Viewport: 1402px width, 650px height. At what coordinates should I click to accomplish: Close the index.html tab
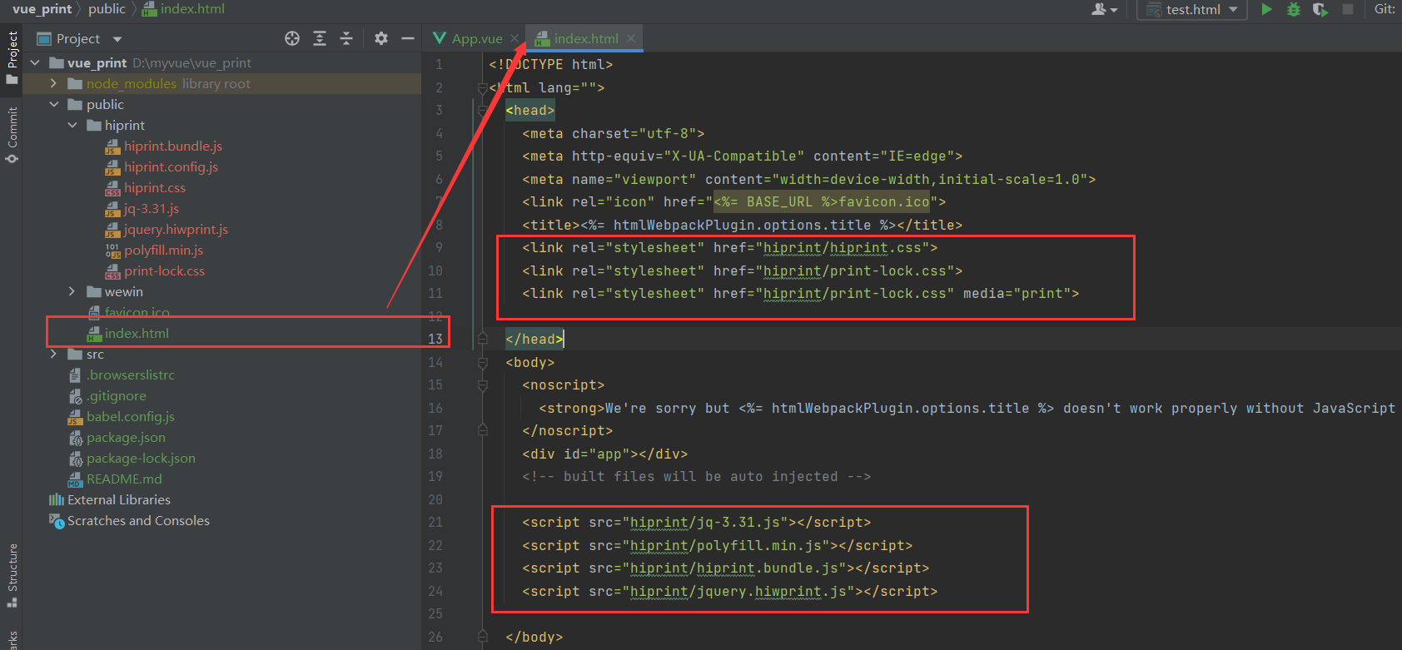pos(631,38)
